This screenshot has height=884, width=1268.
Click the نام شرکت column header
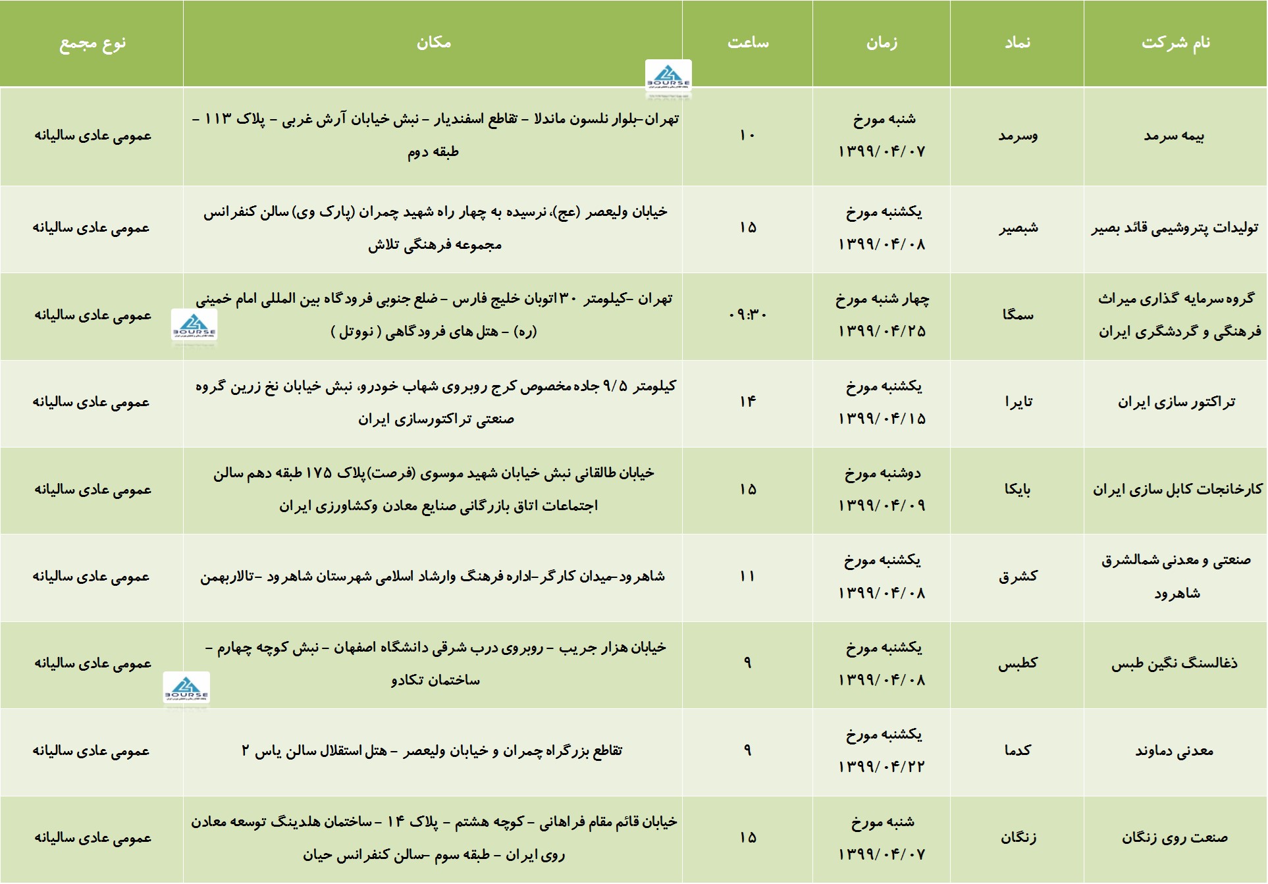tap(1175, 43)
